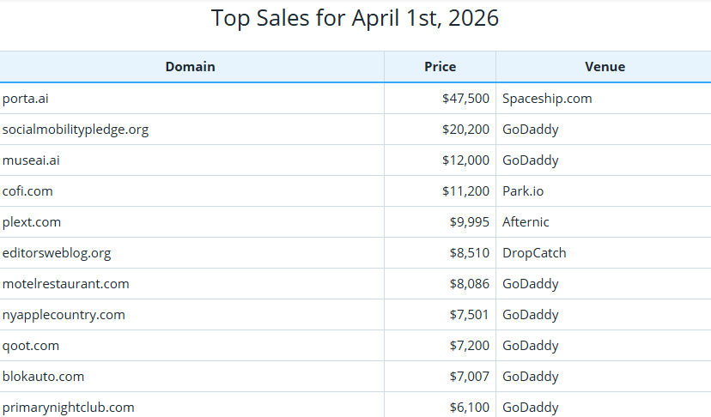Select the porta.ai domain cell

pyautogui.click(x=191, y=99)
